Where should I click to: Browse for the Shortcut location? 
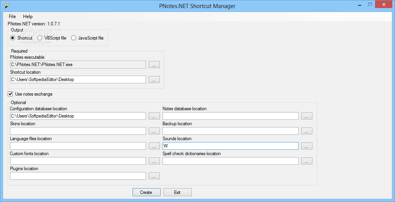pos(154,79)
